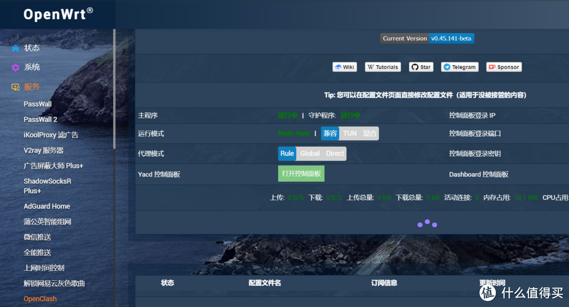Image resolution: width=569 pixels, height=307 pixels.
Task: Select 兼容 running mode
Action: [330, 133]
